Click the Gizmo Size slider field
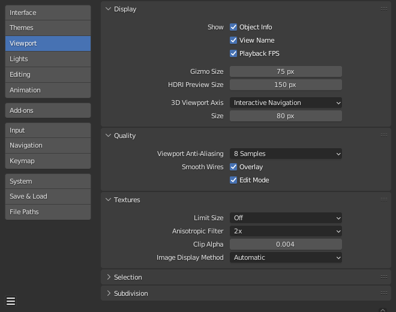Image resolution: width=396 pixels, height=312 pixels. point(286,71)
